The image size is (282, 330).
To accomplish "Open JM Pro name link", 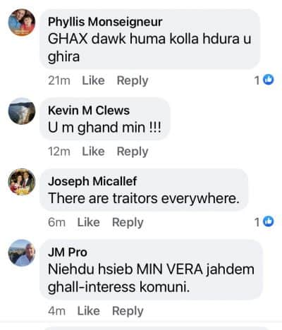I will pyautogui.click(x=68, y=252).
